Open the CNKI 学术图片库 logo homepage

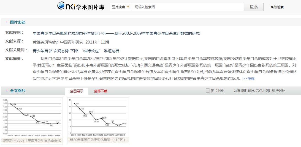[81, 7]
